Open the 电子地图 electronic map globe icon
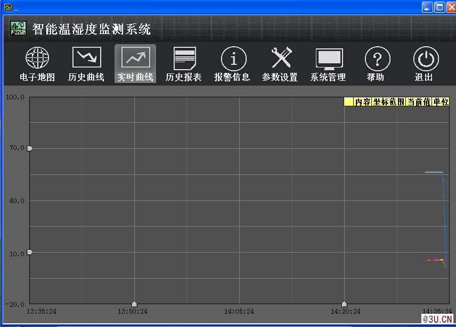 click(x=37, y=57)
